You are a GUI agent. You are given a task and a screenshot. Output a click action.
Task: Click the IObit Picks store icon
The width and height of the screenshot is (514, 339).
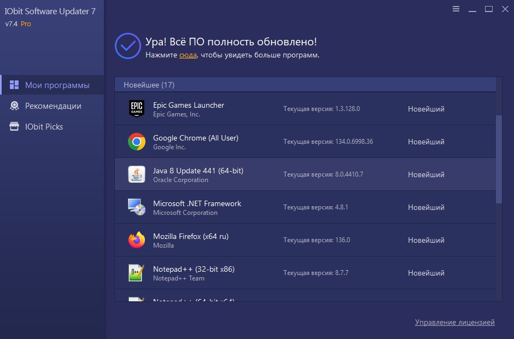pyautogui.click(x=14, y=126)
